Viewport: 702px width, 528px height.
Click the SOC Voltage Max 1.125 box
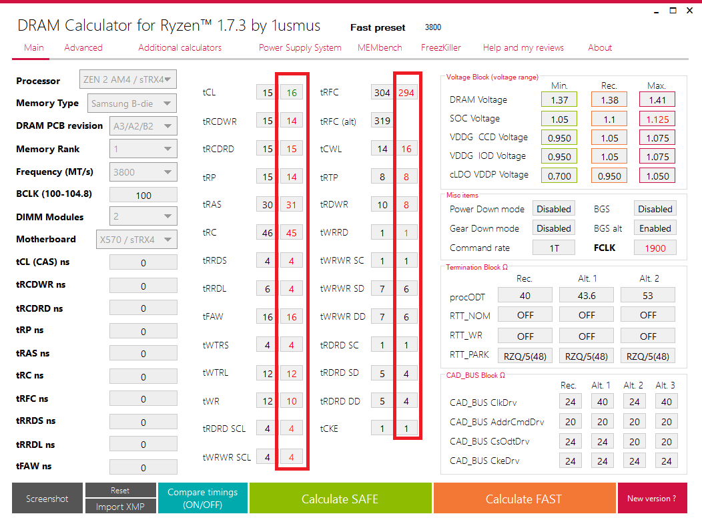657,119
